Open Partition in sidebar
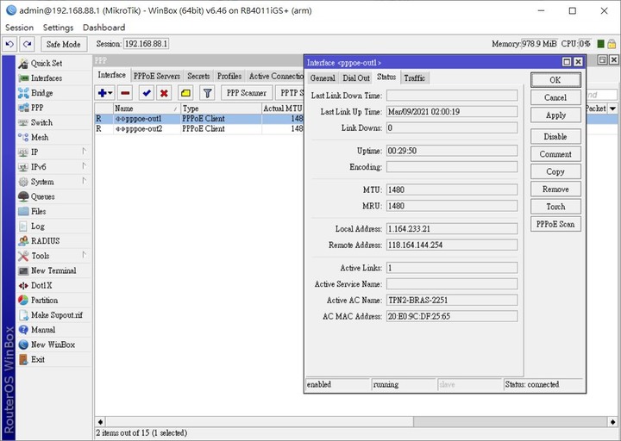621x441 pixels. 44,301
